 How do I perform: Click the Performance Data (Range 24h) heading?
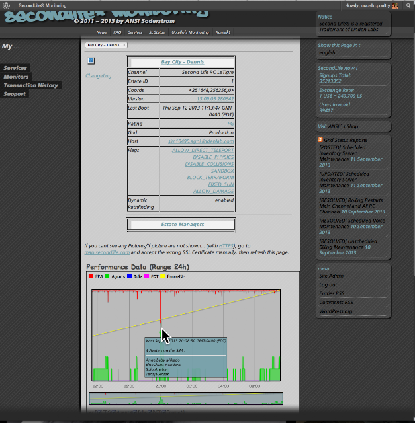138,267
